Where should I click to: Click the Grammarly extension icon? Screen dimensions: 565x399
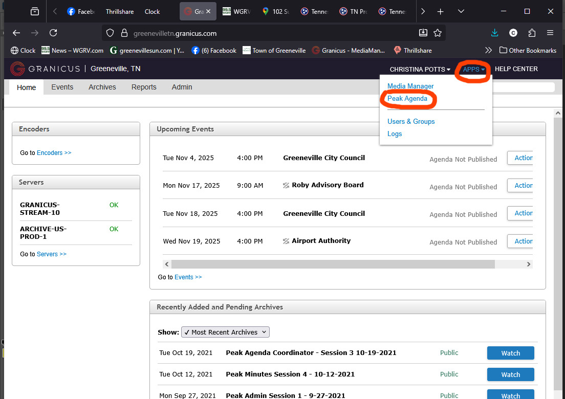tap(513, 32)
